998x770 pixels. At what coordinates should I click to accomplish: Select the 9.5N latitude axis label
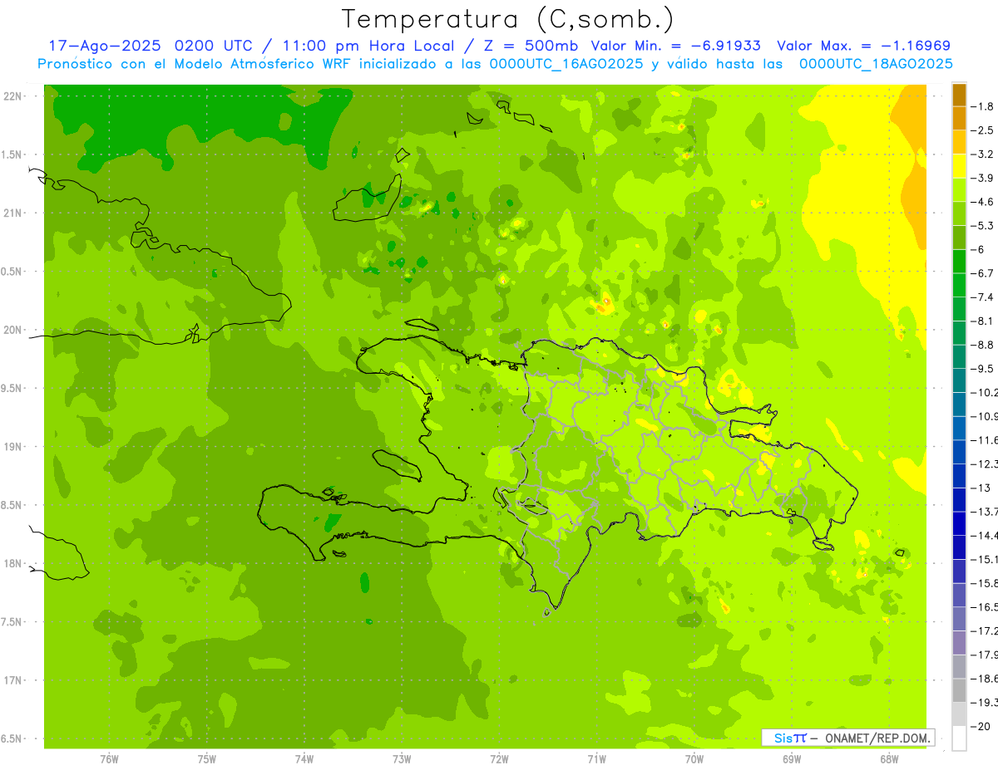point(12,389)
